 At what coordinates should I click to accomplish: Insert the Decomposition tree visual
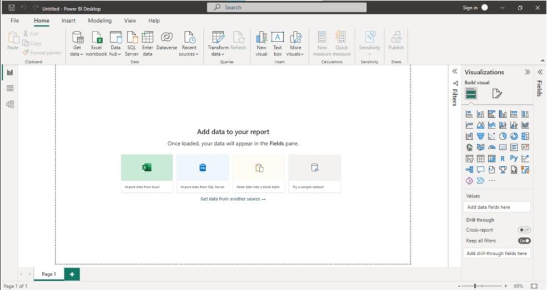point(469,170)
